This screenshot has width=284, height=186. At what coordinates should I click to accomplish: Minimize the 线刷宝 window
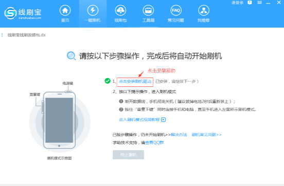pos(268,3)
